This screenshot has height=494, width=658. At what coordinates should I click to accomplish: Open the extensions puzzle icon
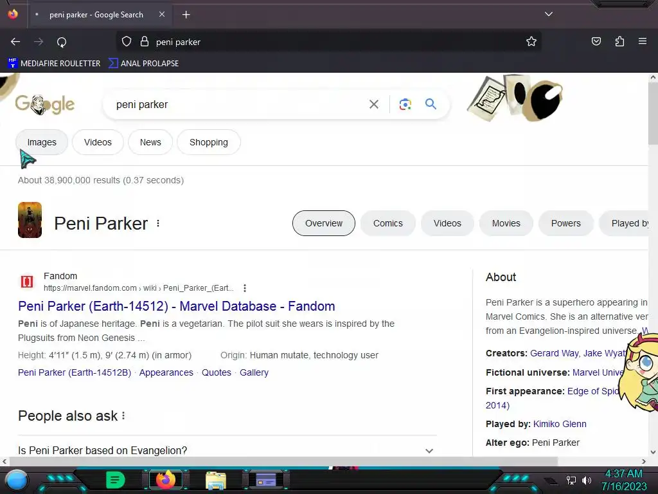tap(619, 41)
